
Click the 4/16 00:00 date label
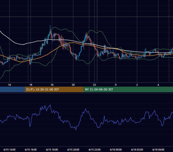tap(116, 149)
